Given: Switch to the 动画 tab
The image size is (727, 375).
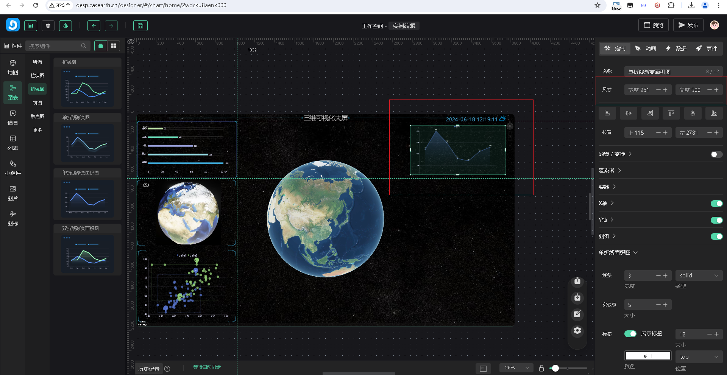Looking at the screenshot, I should [x=646, y=48].
